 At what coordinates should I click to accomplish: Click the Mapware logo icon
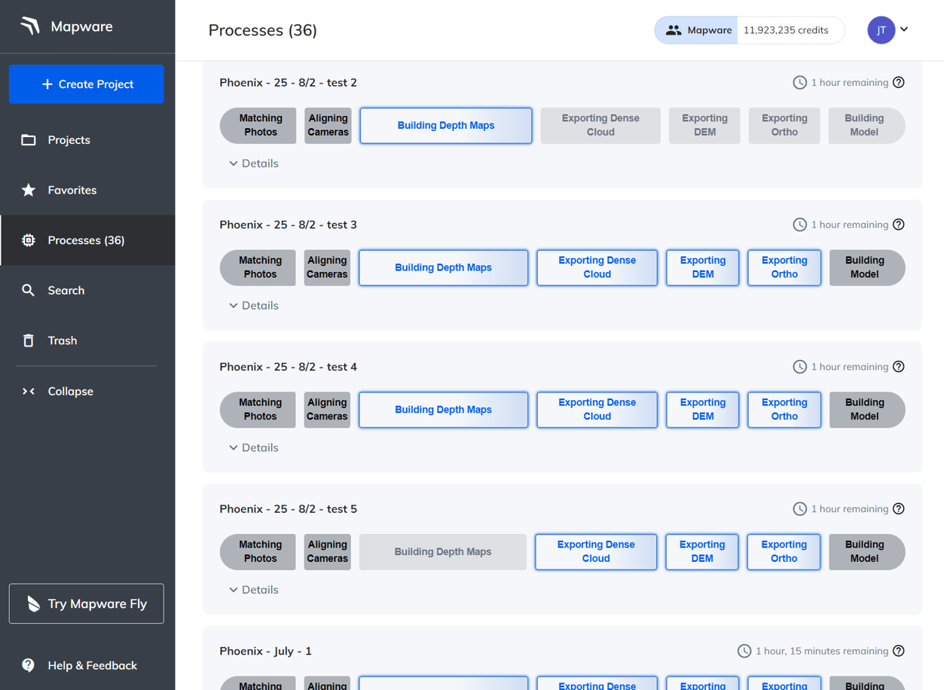(30, 26)
